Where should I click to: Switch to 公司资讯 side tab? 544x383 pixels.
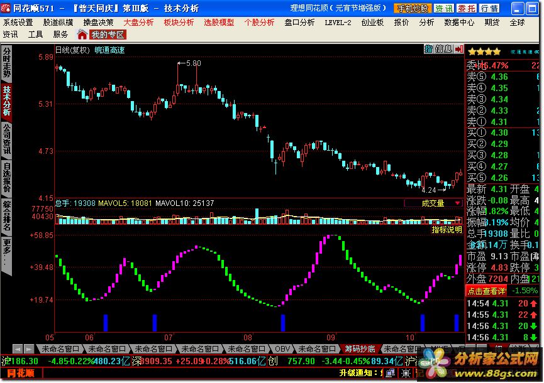click(7, 139)
